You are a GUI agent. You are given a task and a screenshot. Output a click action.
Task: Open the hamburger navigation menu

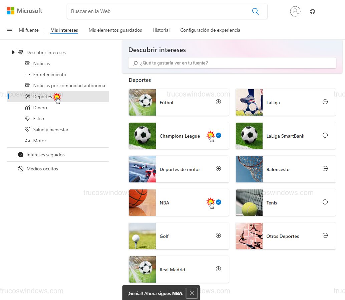tap(10, 30)
